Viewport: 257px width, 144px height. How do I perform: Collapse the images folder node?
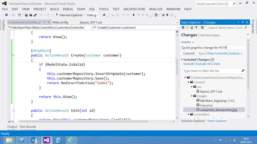click(191, 96)
